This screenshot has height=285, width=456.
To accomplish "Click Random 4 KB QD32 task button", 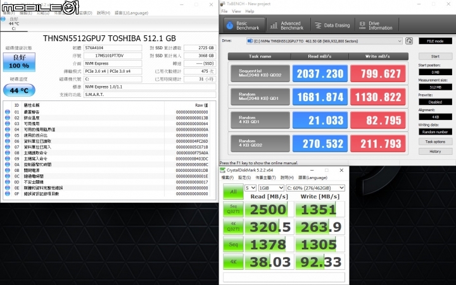I will [x=260, y=143].
